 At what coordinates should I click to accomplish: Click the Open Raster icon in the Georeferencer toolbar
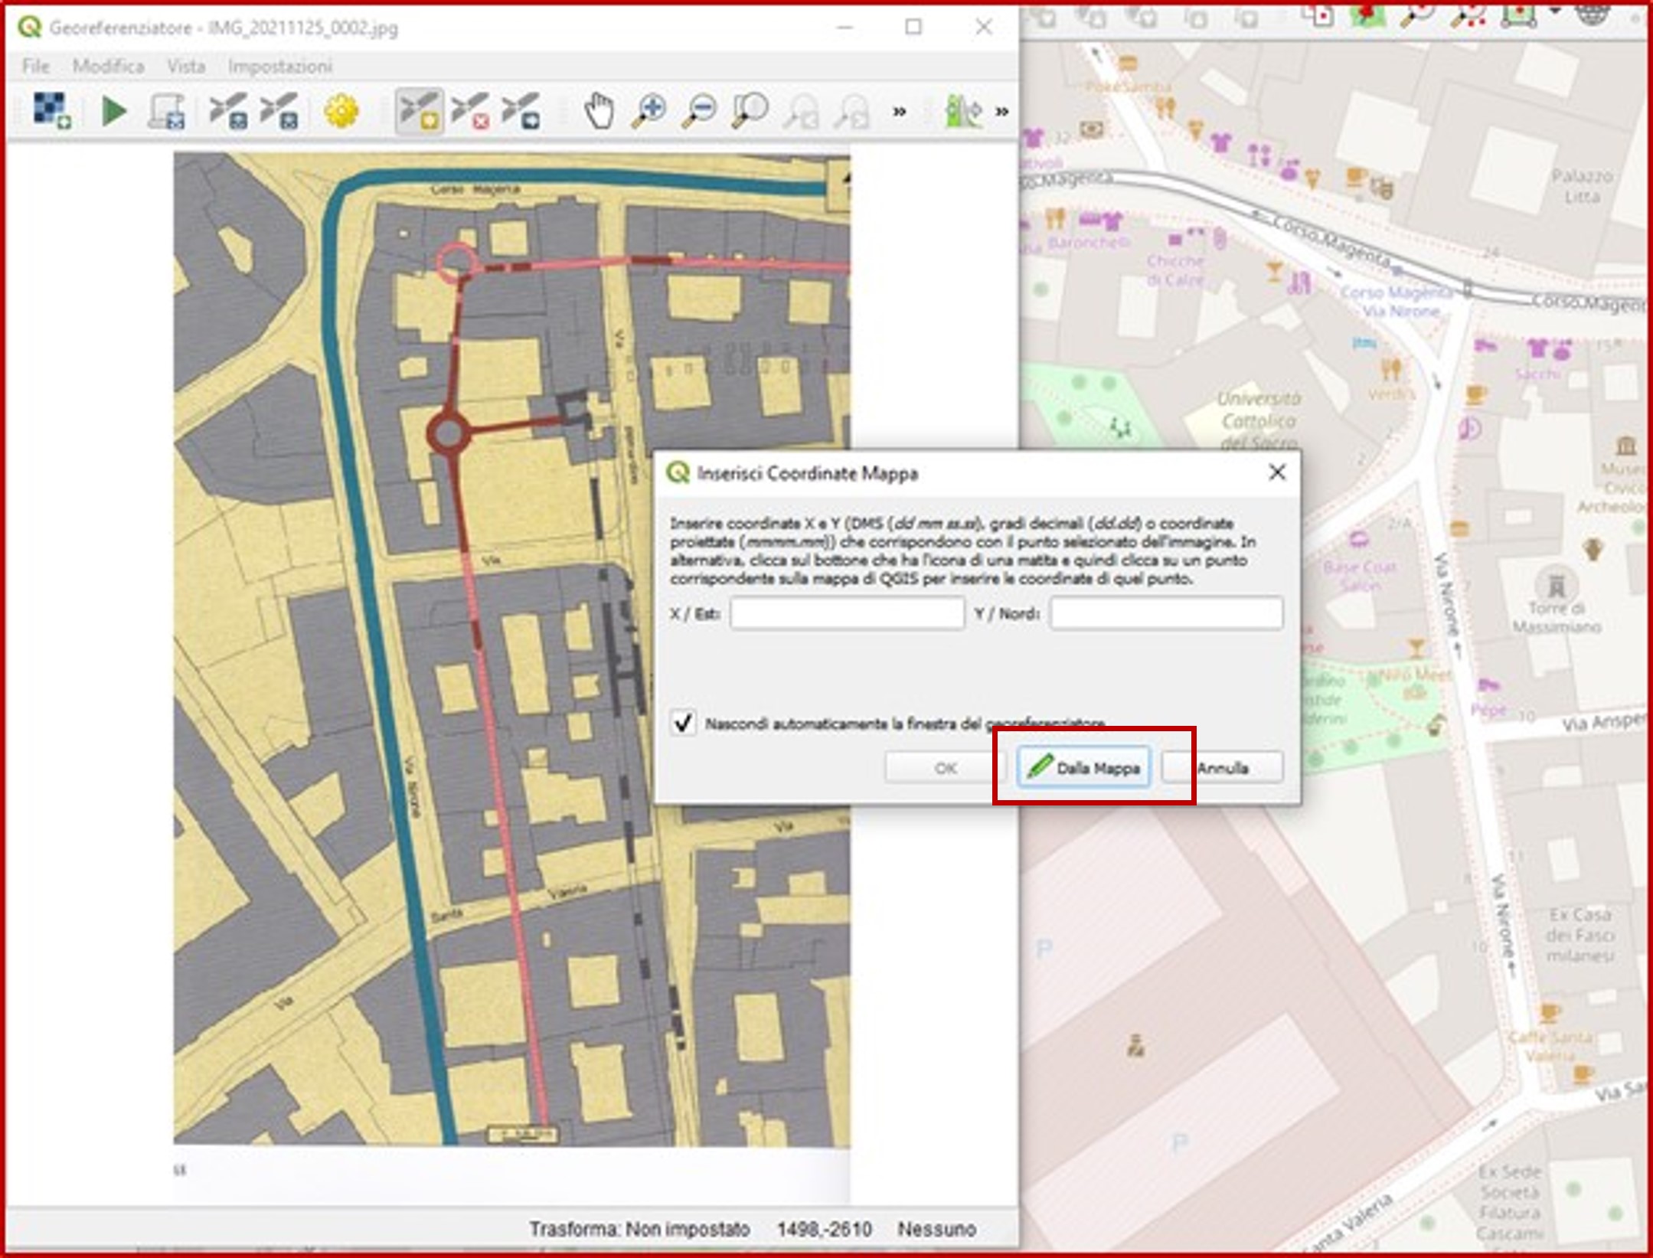[51, 111]
